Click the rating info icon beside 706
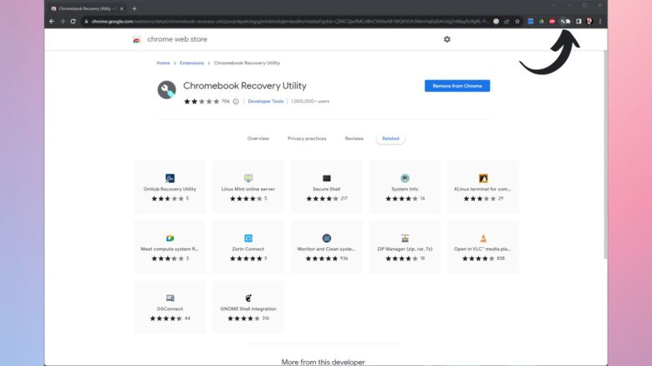The height and width of the screenshot is (366, 652). (x=236, y=101)
